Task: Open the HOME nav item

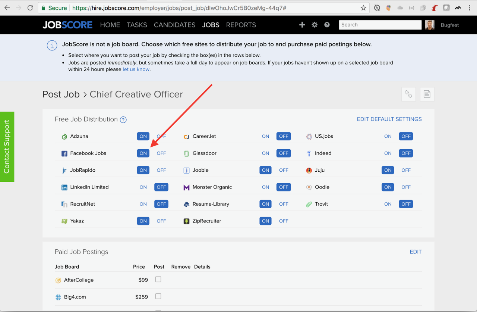Action: pyautogui.click(x=110, y=25)
